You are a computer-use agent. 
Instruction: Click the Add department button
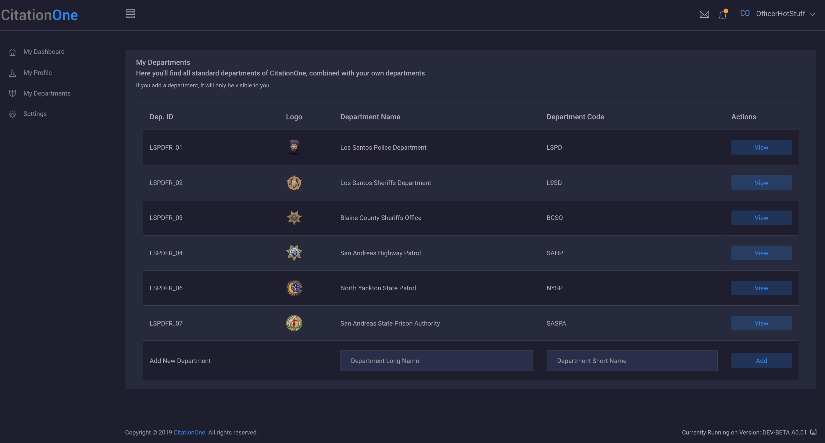pyautogui.click(x=761, y=361)
